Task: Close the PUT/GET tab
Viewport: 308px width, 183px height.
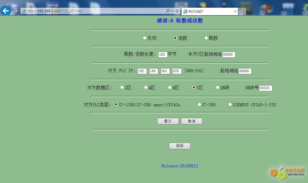Action: (x=235, y=11)
